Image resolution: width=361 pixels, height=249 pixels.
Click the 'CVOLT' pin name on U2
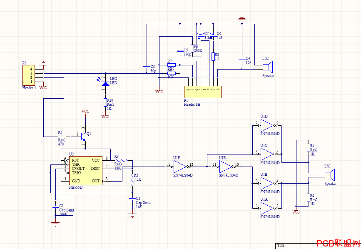pyautogui.click(x=78, y=169)
